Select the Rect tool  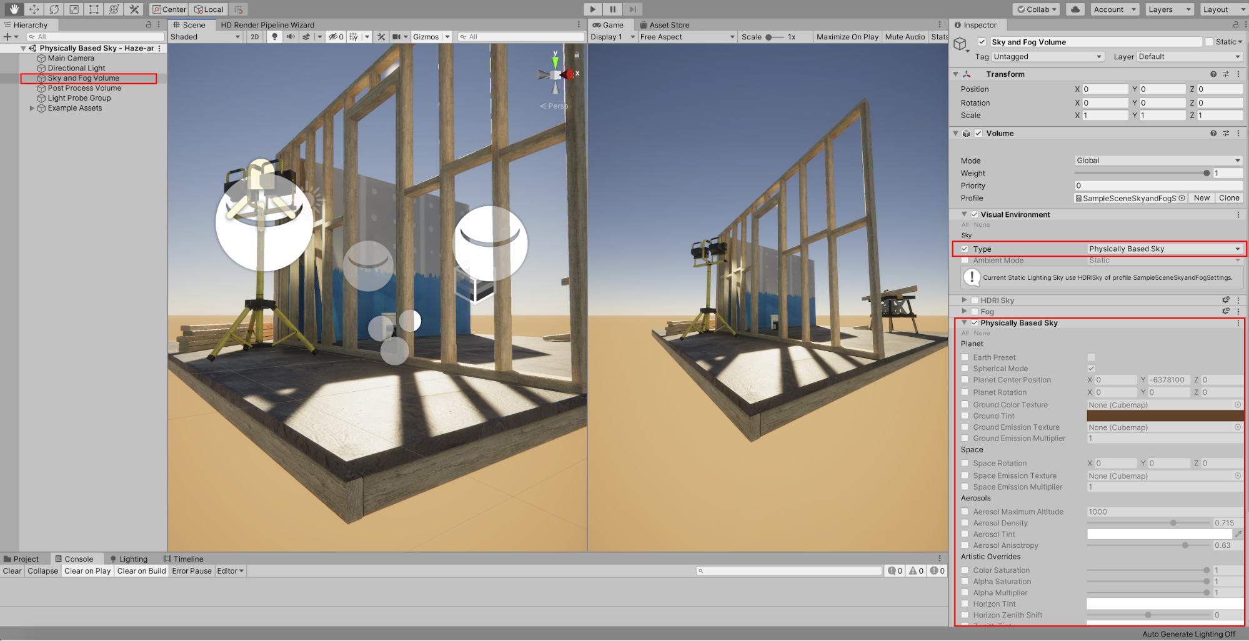coord(94,9)
